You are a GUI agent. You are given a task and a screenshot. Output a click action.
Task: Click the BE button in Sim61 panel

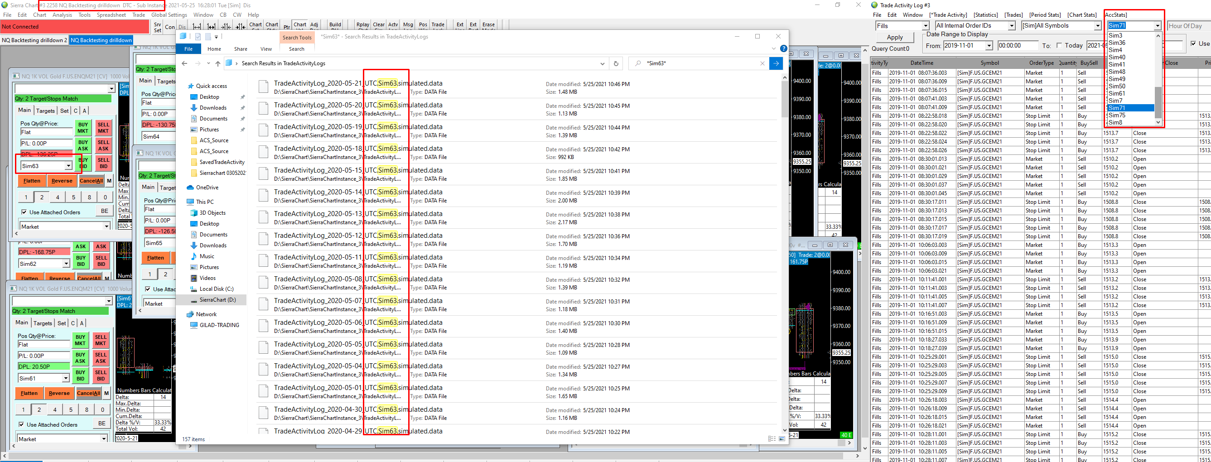tap(101, 424)
